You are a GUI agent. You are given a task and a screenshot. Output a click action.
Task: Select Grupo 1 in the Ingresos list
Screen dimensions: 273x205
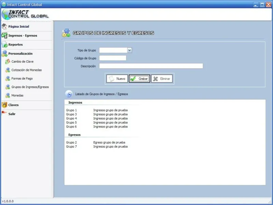pyautogui.click(x=71, y=110)
